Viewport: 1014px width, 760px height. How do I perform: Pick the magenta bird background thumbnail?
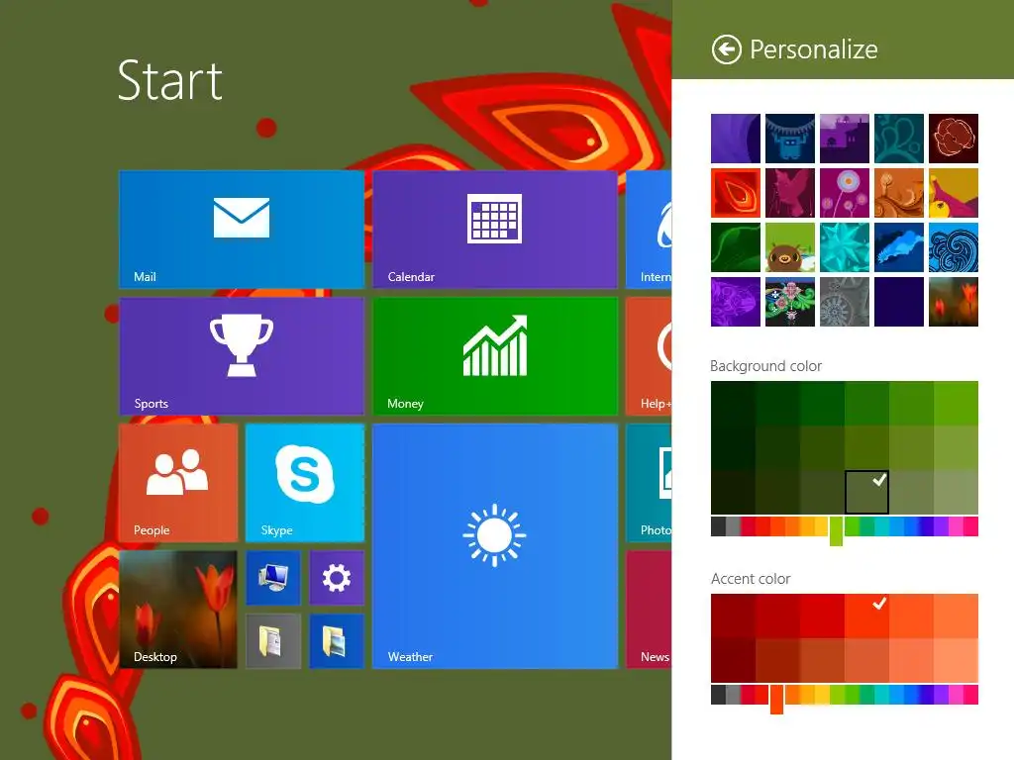point(789,193)
